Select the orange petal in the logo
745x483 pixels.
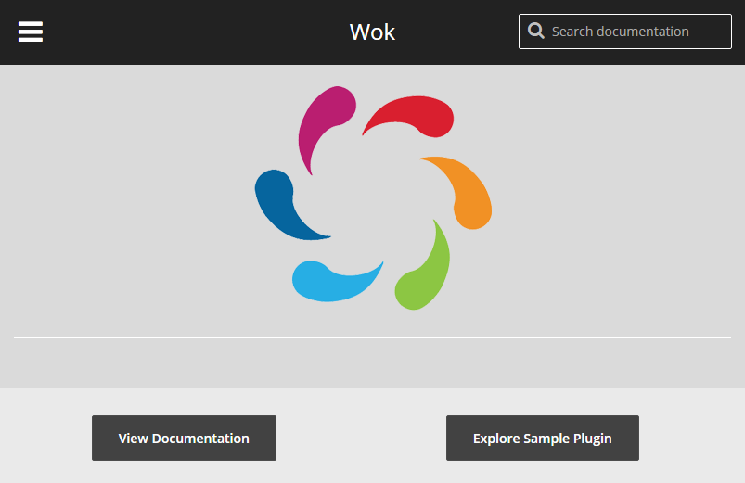[464, 190]
